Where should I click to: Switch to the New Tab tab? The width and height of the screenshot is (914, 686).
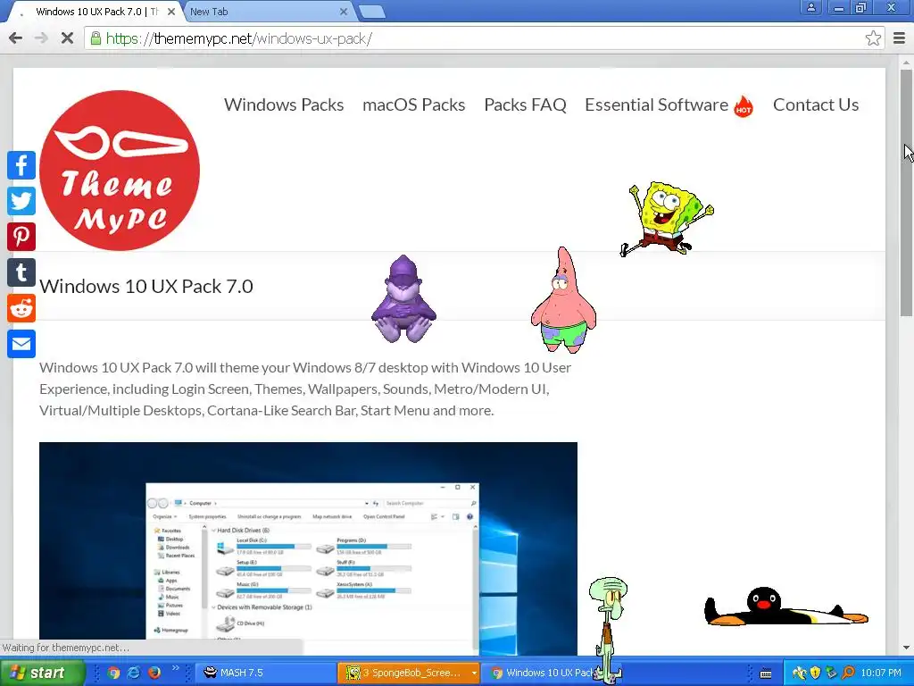coord(267,12)
